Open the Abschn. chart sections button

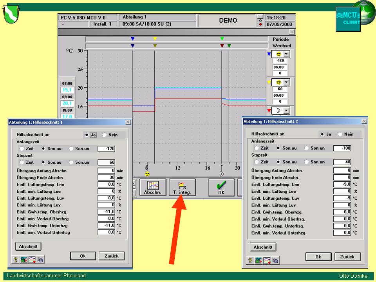(152, 187)
